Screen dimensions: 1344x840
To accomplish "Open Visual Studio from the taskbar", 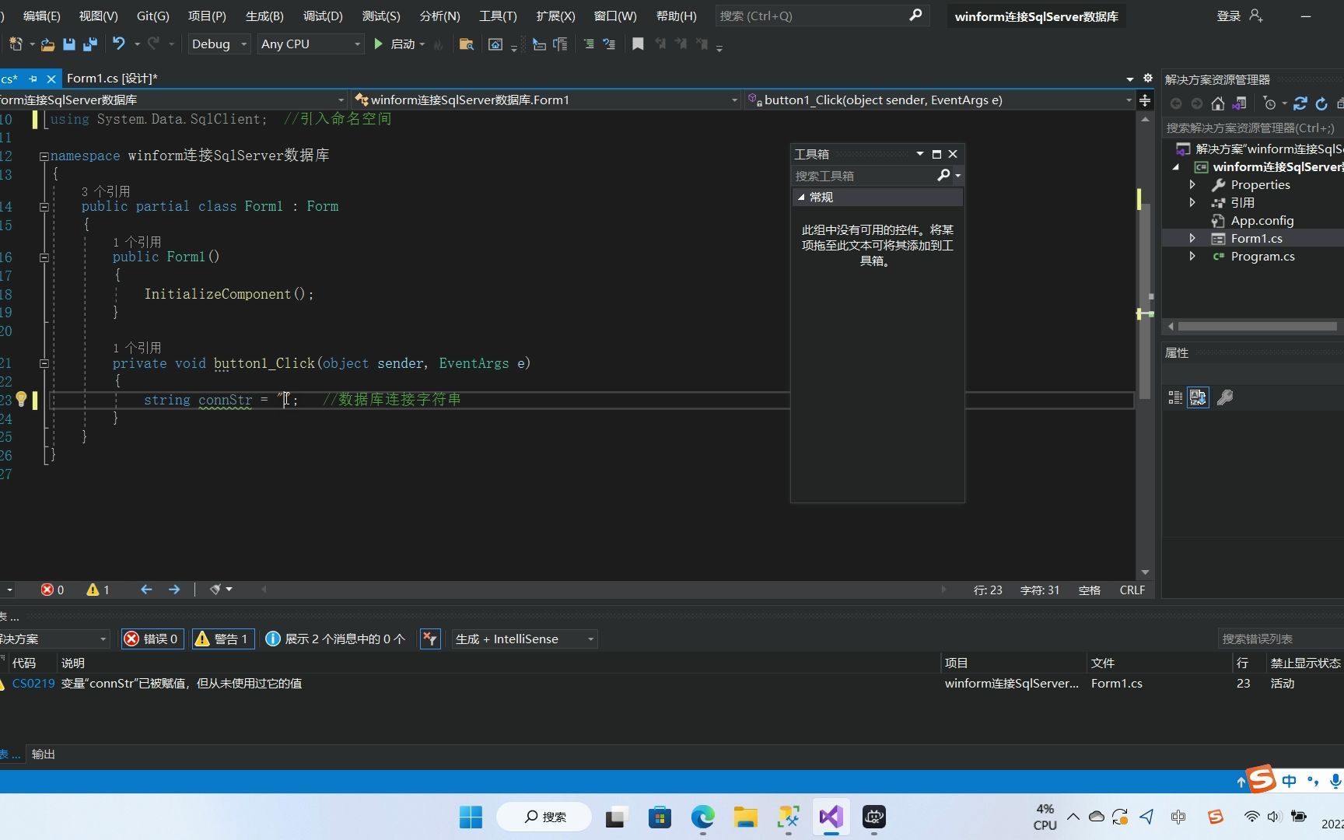I will [831, 817].
